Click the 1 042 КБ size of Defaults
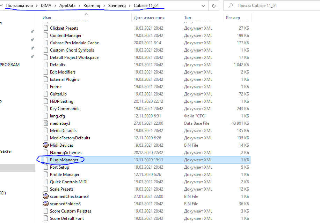Screen dimensions: 320x223 (x=241, y=65)
